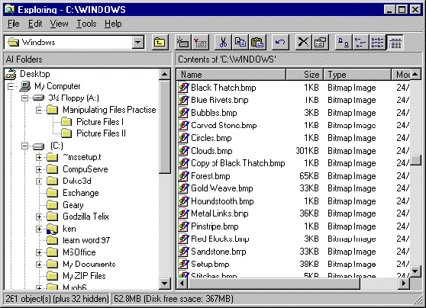Select Forest.bmp in file list
Viewport: 426px width, 308px height.
(211, 176)
